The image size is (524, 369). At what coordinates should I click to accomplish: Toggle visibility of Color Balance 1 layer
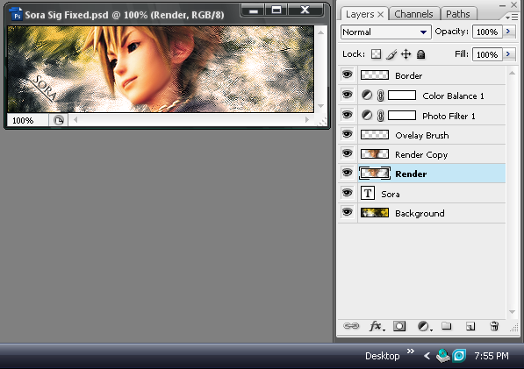coord(348,95)
